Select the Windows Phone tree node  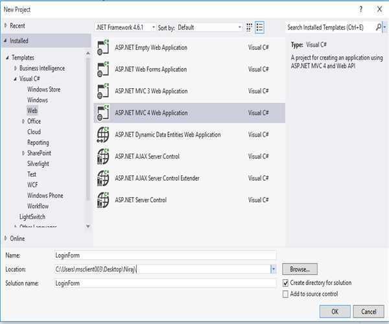tap(45, 195)
